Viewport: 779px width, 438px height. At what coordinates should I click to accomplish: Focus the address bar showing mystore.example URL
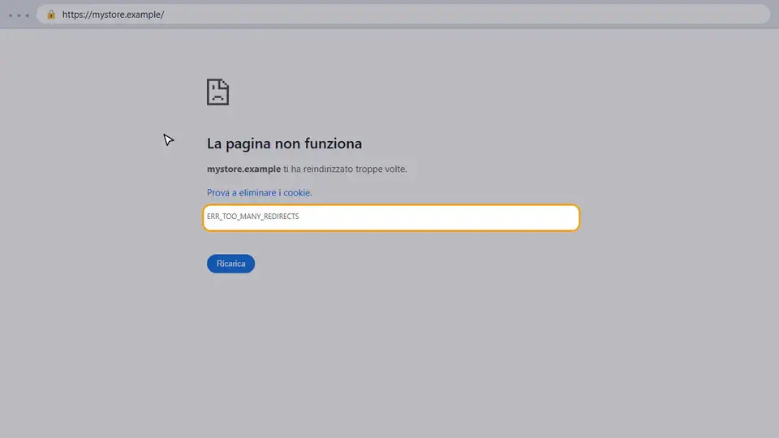(403, 15)
